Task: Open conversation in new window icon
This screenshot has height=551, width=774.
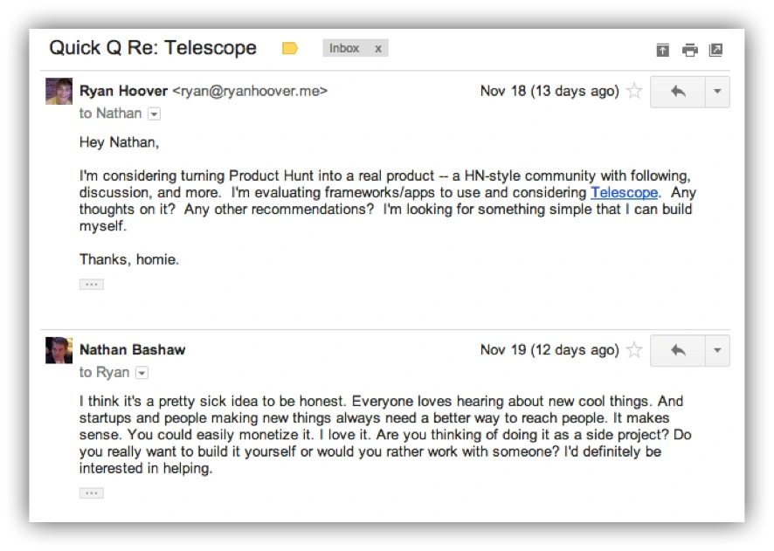Action: pos(715,50)
